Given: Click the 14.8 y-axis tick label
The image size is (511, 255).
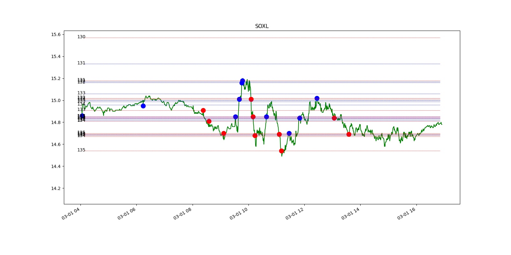Looking at the screenshot, I should pos(56,122).
